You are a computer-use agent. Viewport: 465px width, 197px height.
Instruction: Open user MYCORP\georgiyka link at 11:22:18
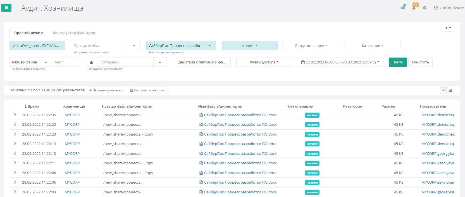click(x=438, y=153)
